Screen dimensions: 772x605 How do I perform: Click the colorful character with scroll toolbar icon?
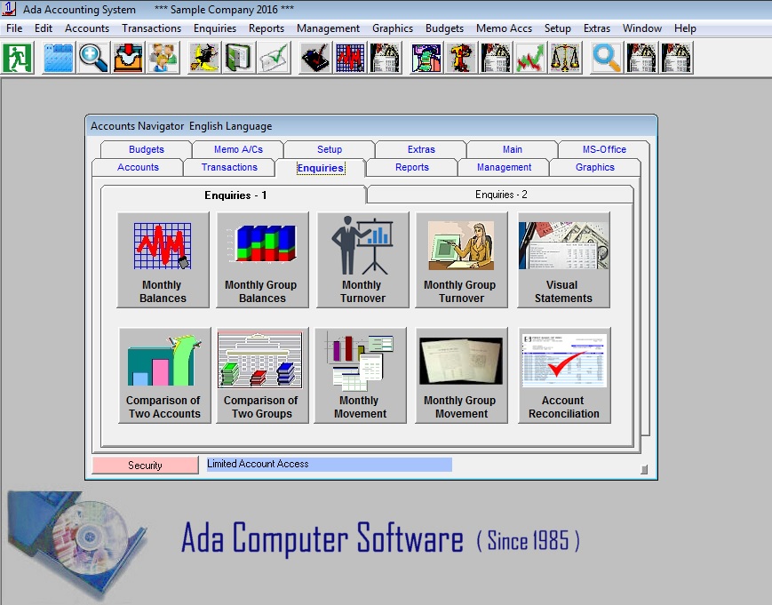click(x=426, y=58)
